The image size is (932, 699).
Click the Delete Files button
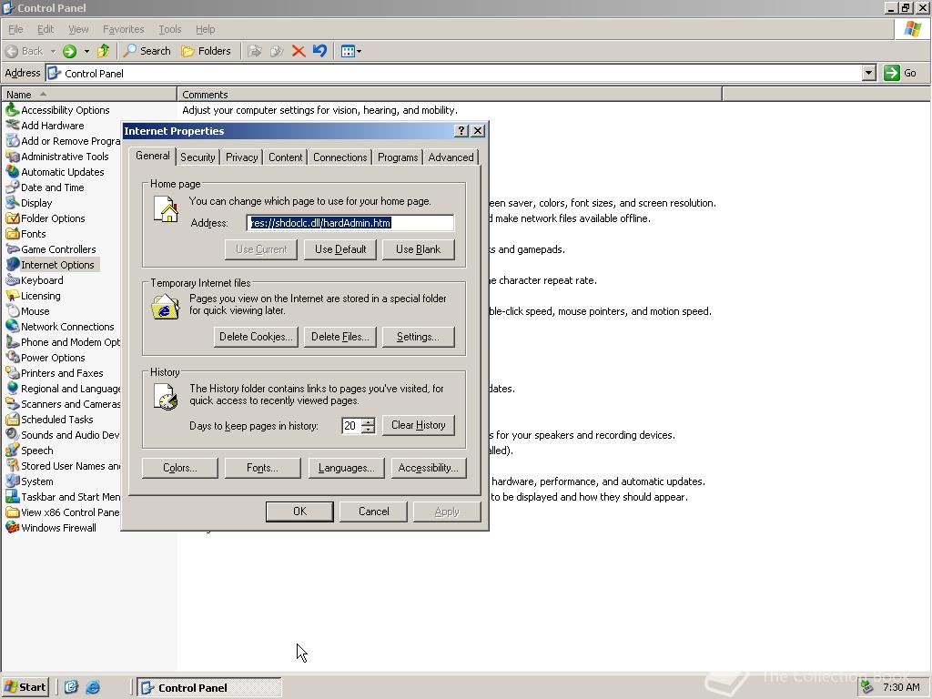coord(340,337)
